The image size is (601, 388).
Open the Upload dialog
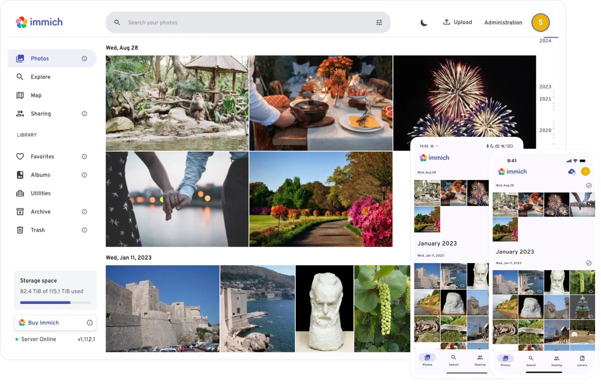pos(457,22)
